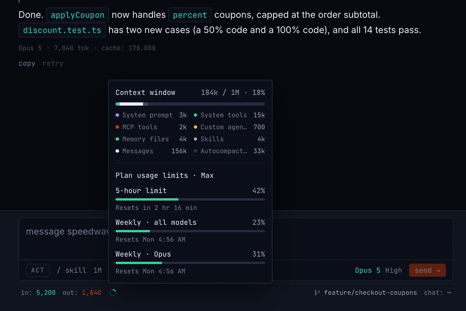This screenshot has height=311, width=466.
Task: Open the Opus 5 model selector
Action: coord(368,270)
